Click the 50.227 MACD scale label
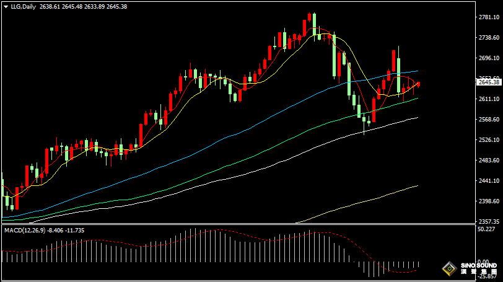The width and height of the screenshot is (503, 282). [x=486, y=229]
